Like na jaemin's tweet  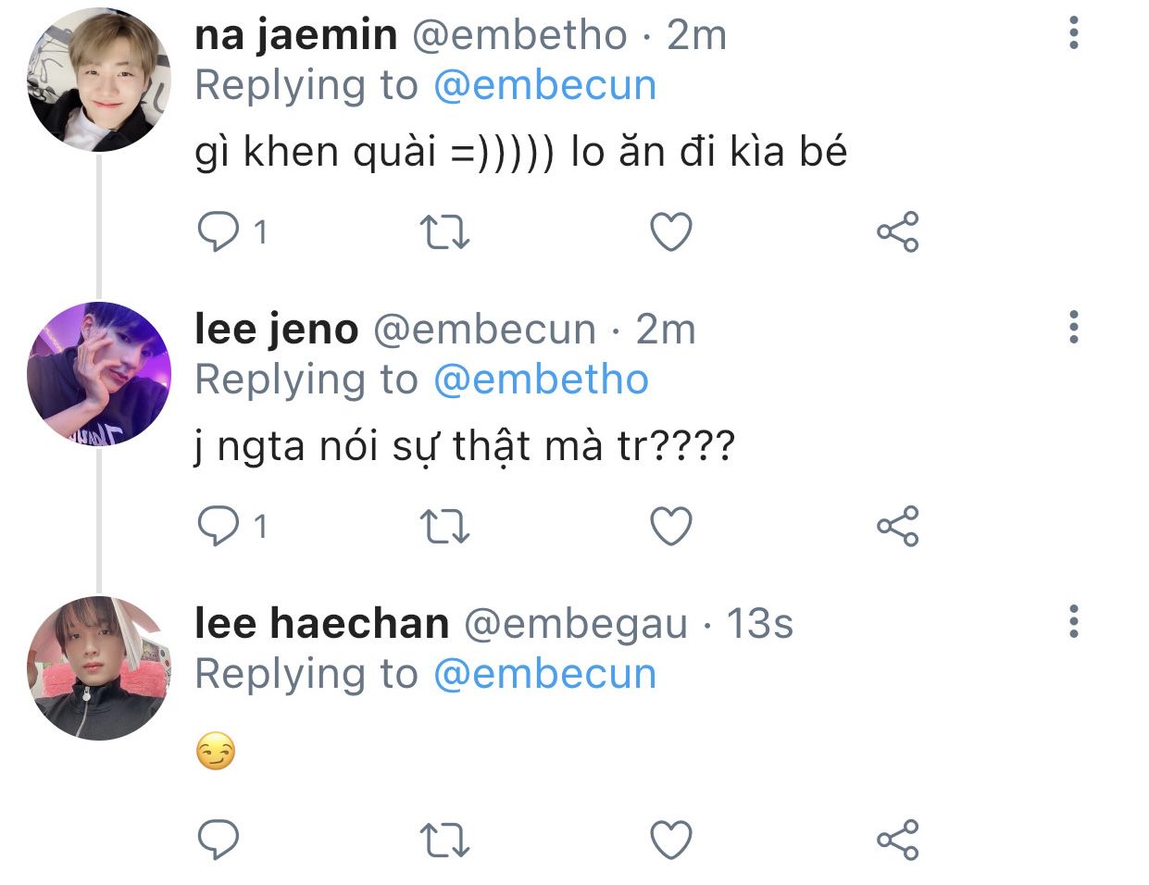(x=671, y=231)
